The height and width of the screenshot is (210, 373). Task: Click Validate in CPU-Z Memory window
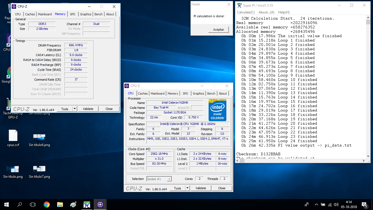tap(88, 109)
